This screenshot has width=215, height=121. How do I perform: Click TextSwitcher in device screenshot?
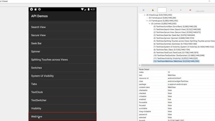62,100
